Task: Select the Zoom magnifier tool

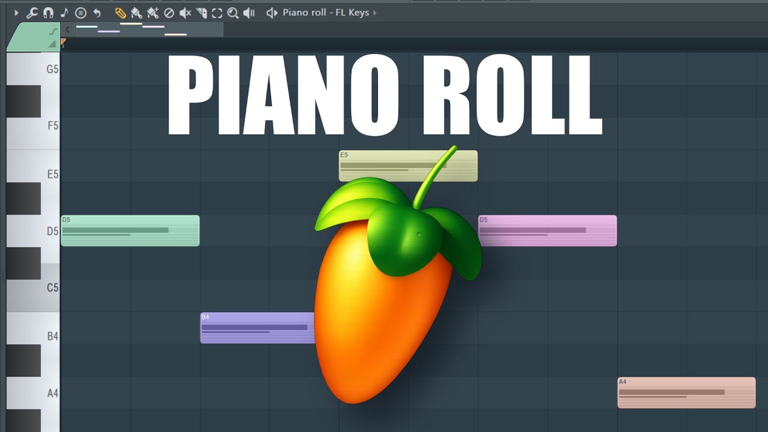Action: pos(233,13)
